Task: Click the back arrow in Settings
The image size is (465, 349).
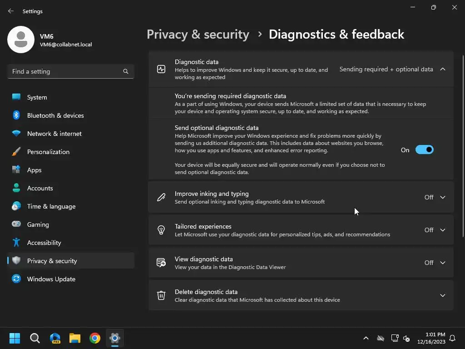Action: pyautogui.click(x=11, y=11)
